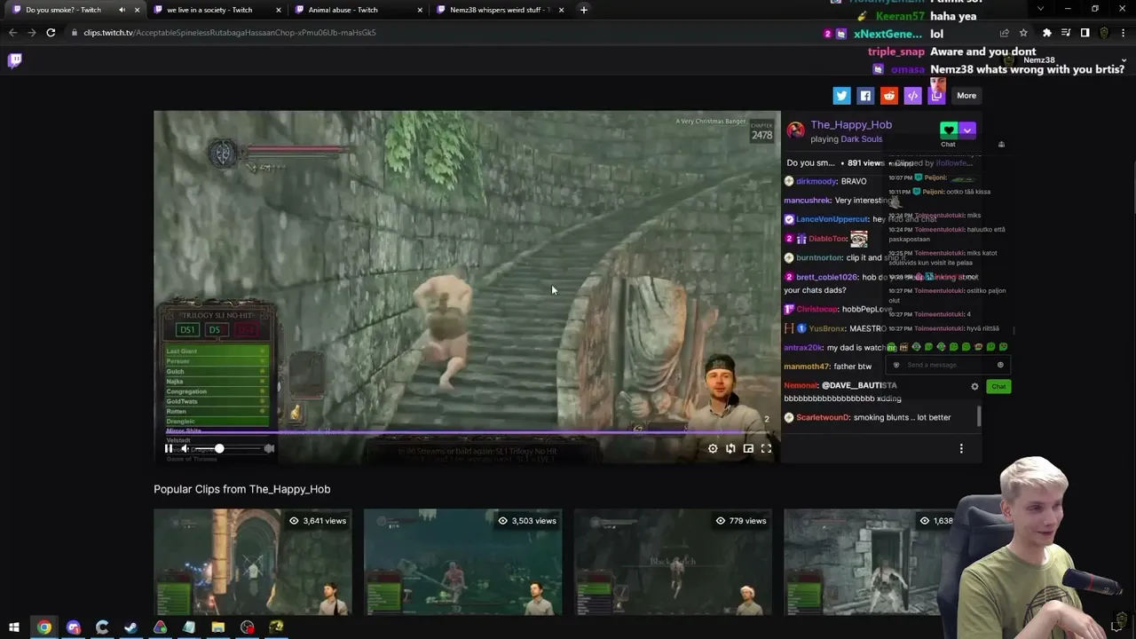Open the clip options three-dot menu

961,449
